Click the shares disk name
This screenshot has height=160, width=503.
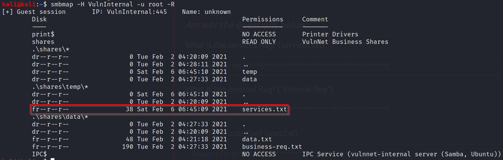point(43,42)
